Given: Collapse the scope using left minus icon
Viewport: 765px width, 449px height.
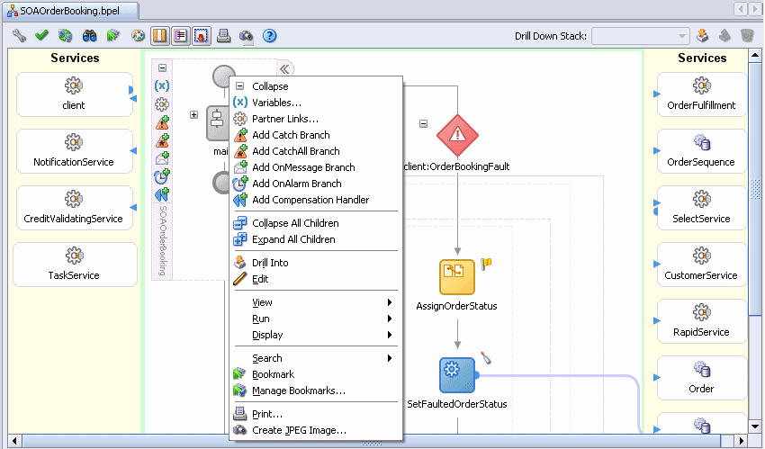Looking at the screenshot, I should point(163,67).
